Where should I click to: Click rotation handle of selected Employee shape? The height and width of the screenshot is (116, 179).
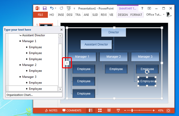(x=147, y=72)
